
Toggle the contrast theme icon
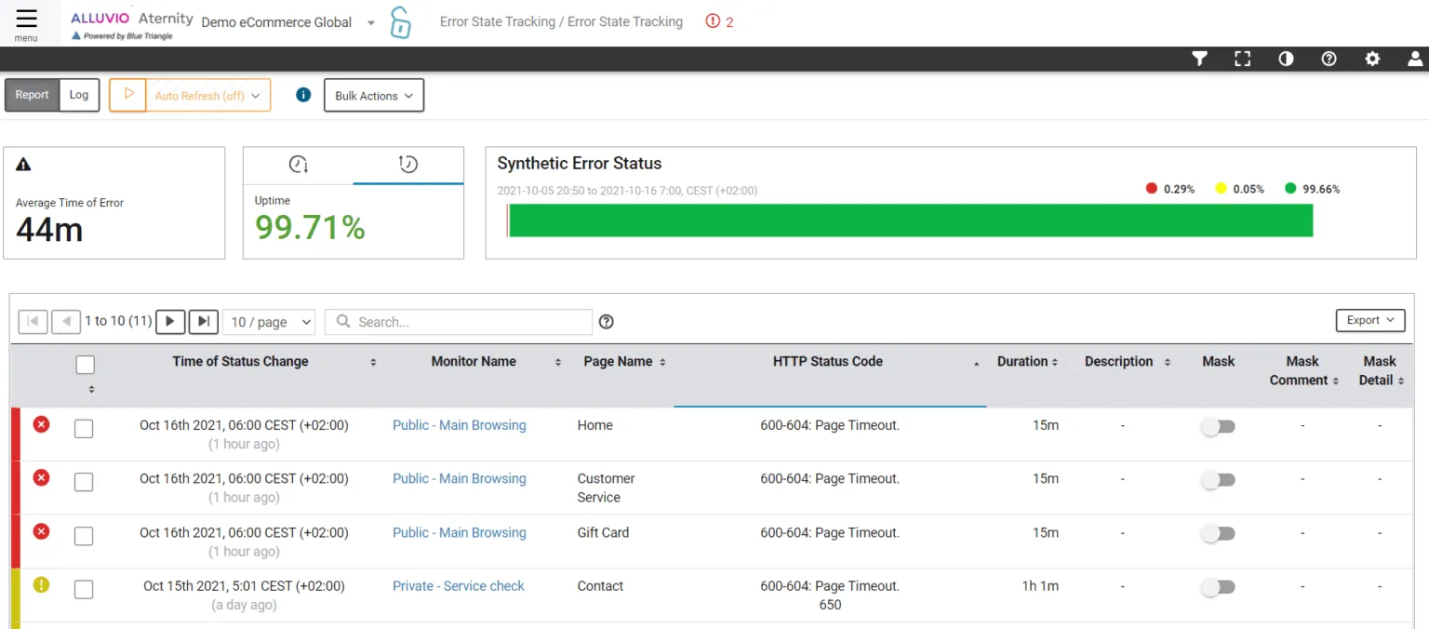click(x=1286, y=59)
